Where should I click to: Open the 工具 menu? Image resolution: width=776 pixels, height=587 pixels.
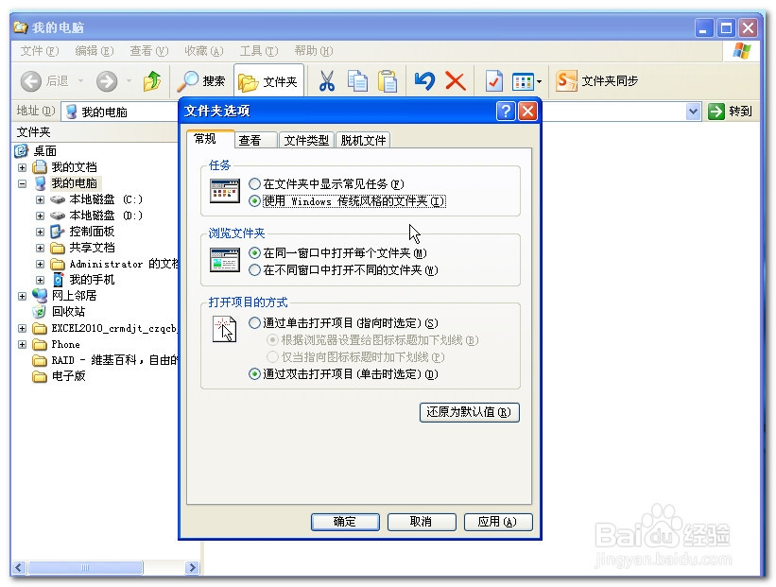click(x=258, y=51)
